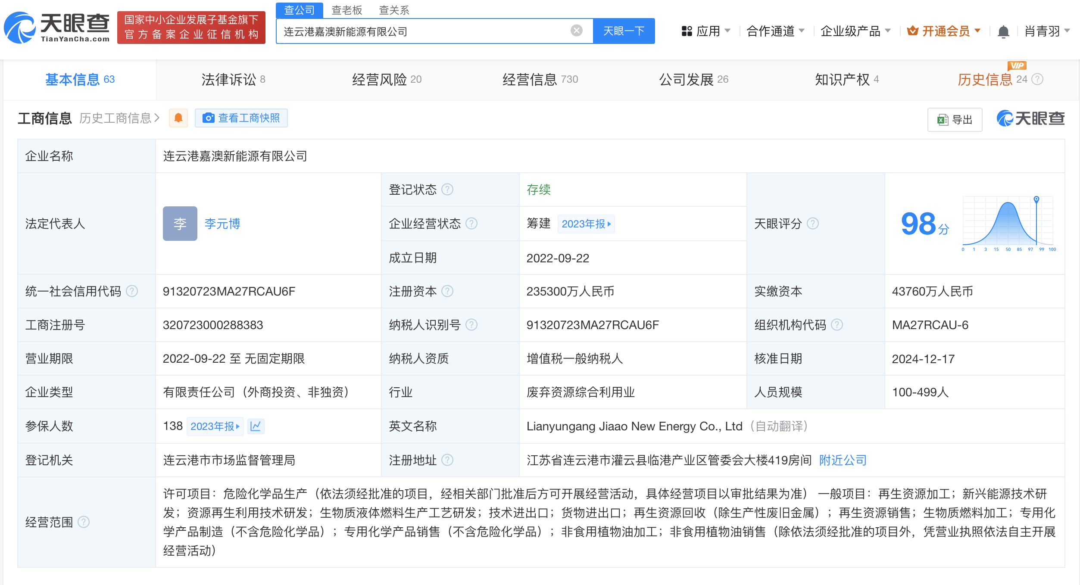Viewport: 1080px width, 585px height.
Task: Click the 废弃资源综合利用业 industry value
Action: pyautogui.click(x=581, y=392)
